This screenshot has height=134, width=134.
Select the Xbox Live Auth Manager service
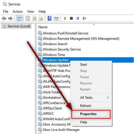pyautogui.click(x=61, y=130)
